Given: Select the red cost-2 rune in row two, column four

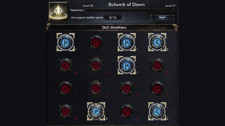Looking at the screenshot, I should tap(157, 65).
